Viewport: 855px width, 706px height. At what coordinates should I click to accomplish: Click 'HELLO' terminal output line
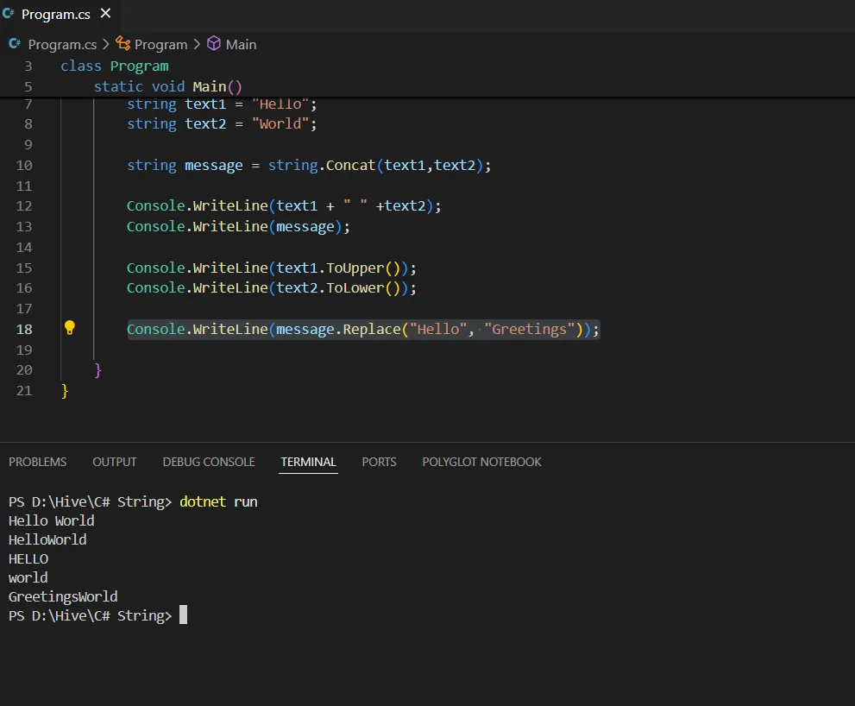(28, 559)
